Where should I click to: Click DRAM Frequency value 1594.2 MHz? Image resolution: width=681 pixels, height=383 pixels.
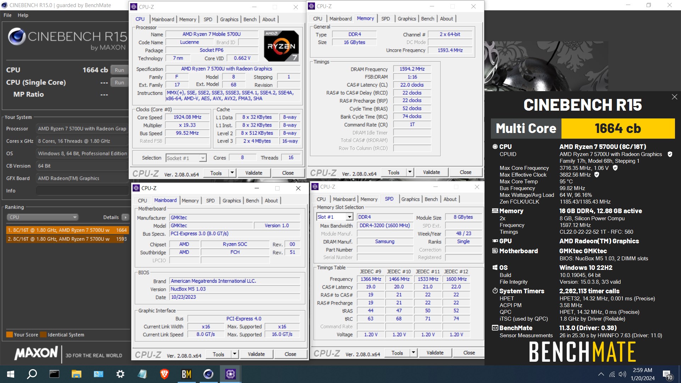pos(412,69)
